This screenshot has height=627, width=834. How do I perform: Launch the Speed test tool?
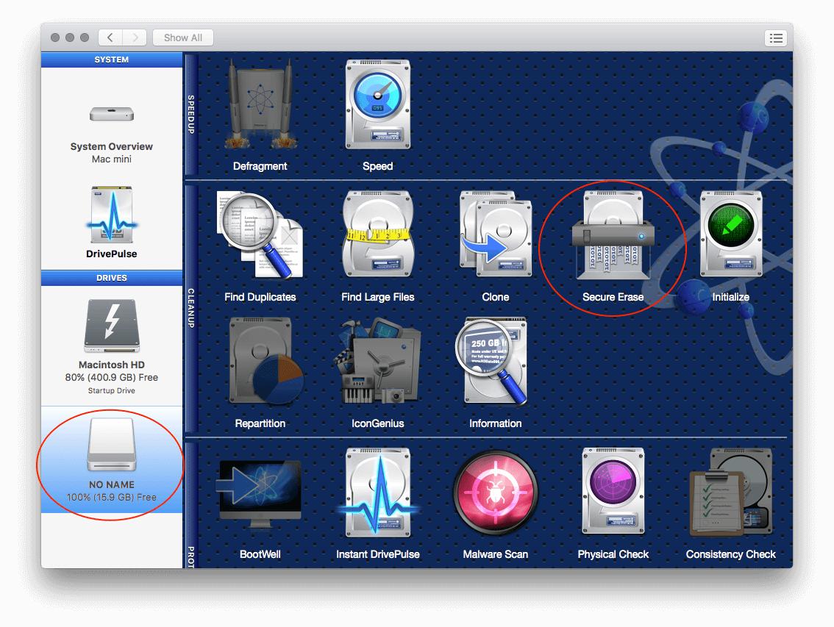click(x=377, y=107)
